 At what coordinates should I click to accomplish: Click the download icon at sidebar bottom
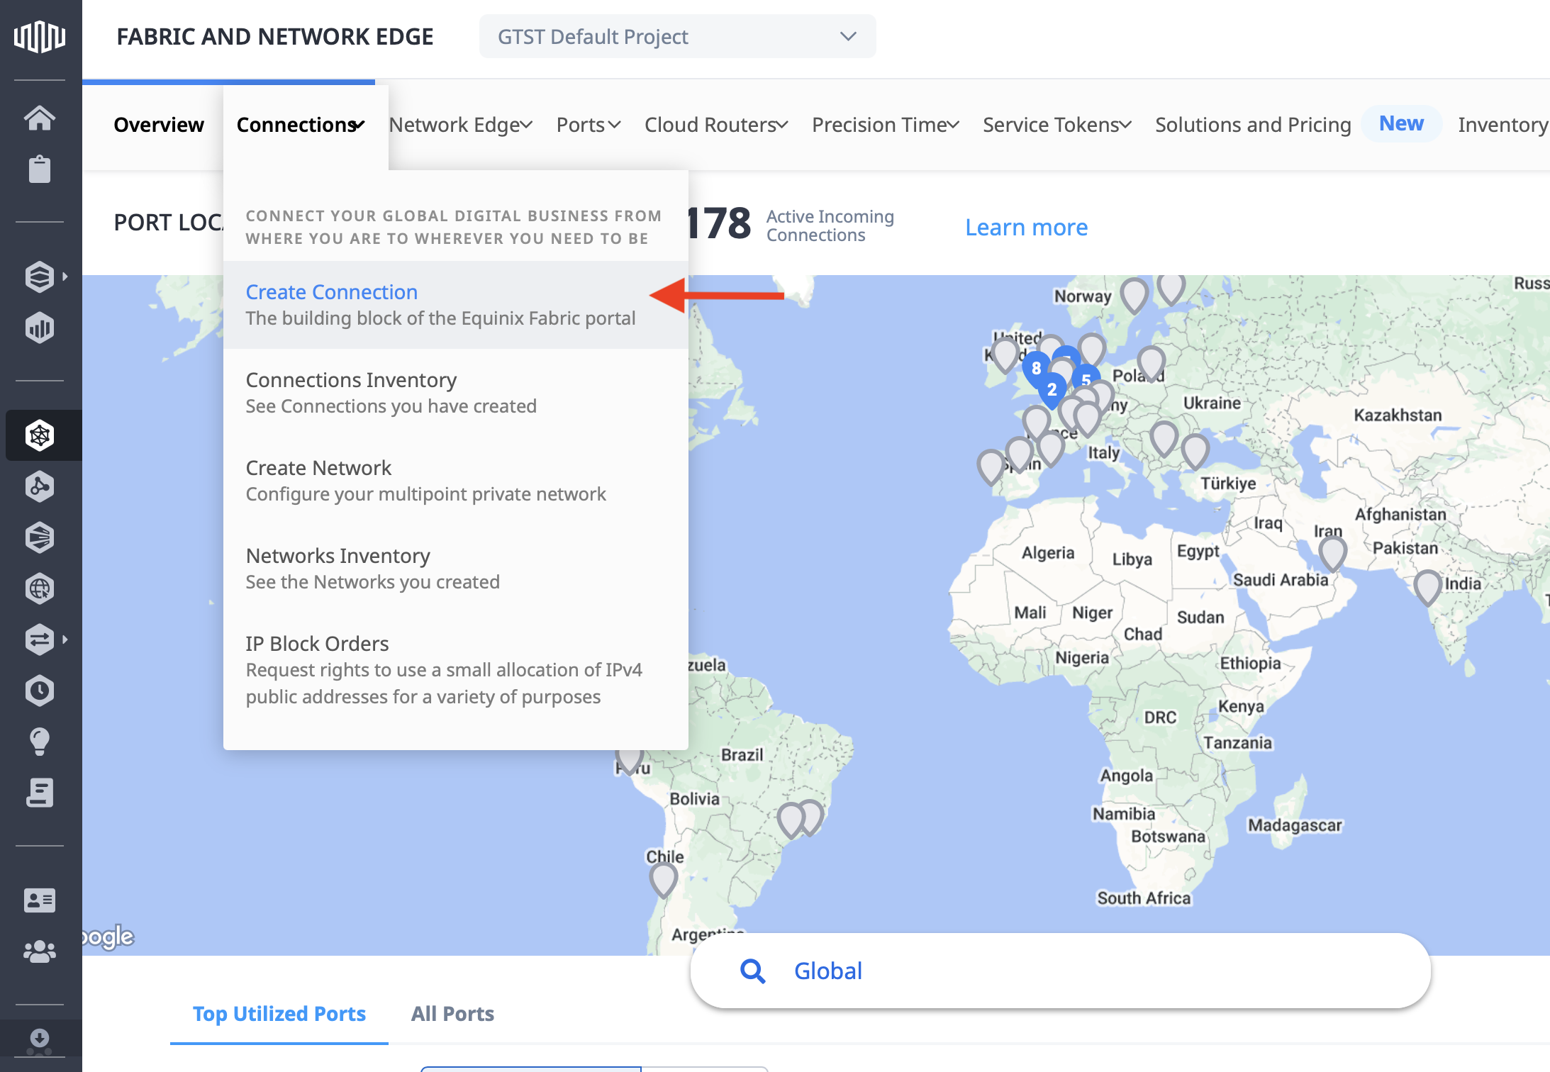pyautogui.click(x=40, y=1039)
